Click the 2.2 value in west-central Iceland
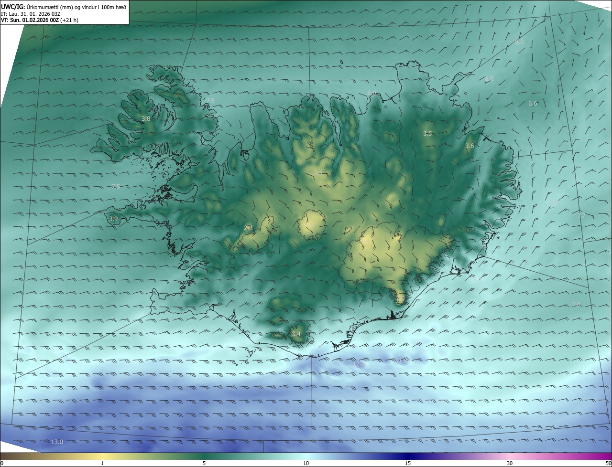 (248, 228)
